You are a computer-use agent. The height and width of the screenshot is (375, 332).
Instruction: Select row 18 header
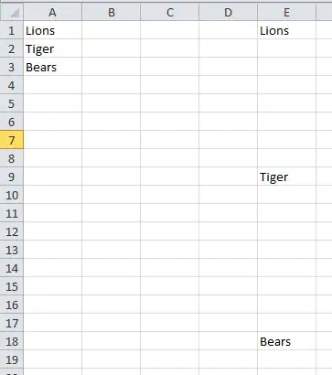click(12, 341)
